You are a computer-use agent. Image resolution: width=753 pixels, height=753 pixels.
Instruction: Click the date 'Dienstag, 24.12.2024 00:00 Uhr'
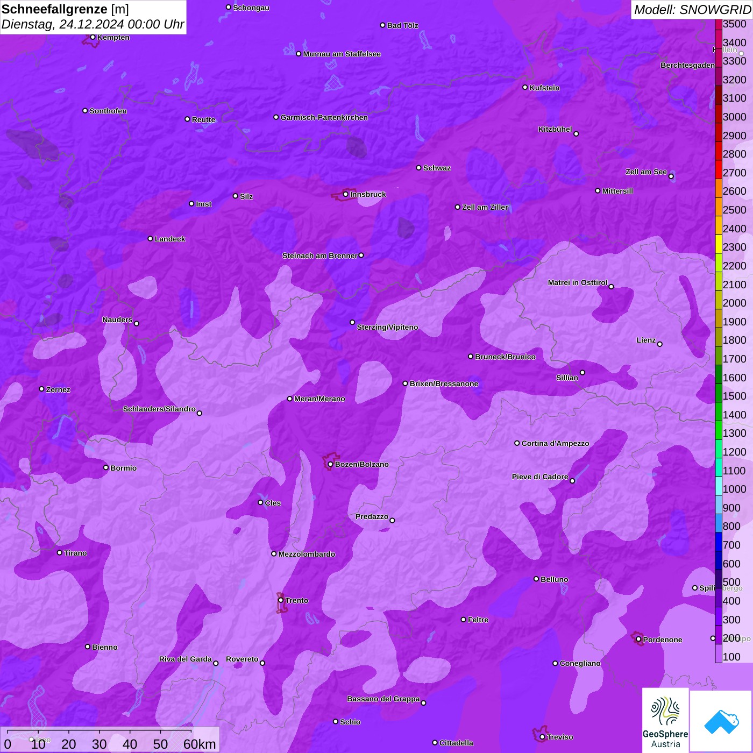(x=93, y=25)
